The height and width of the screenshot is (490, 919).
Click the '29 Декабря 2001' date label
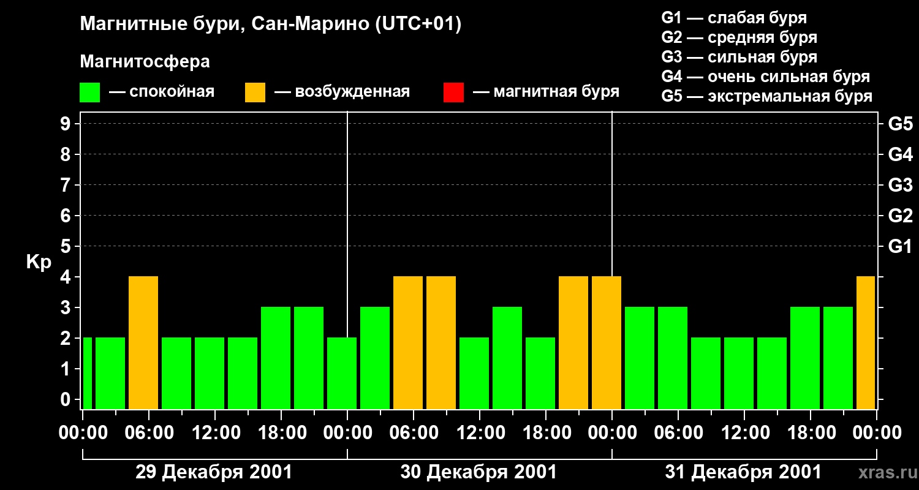[214, 472]
